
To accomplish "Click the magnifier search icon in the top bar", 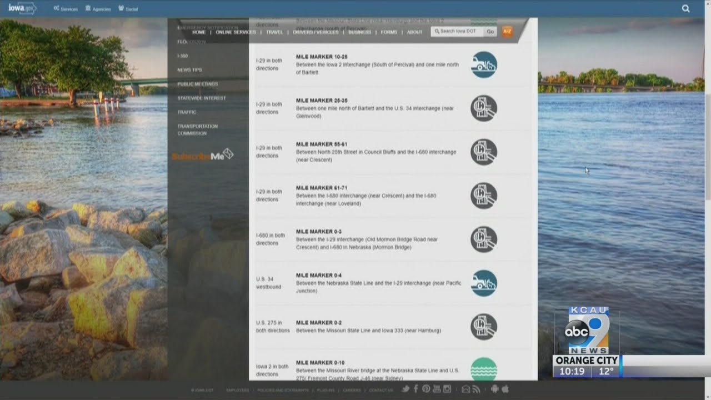I will 686,8.
